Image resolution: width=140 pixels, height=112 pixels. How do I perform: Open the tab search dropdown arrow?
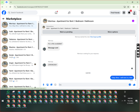(2, 2)
